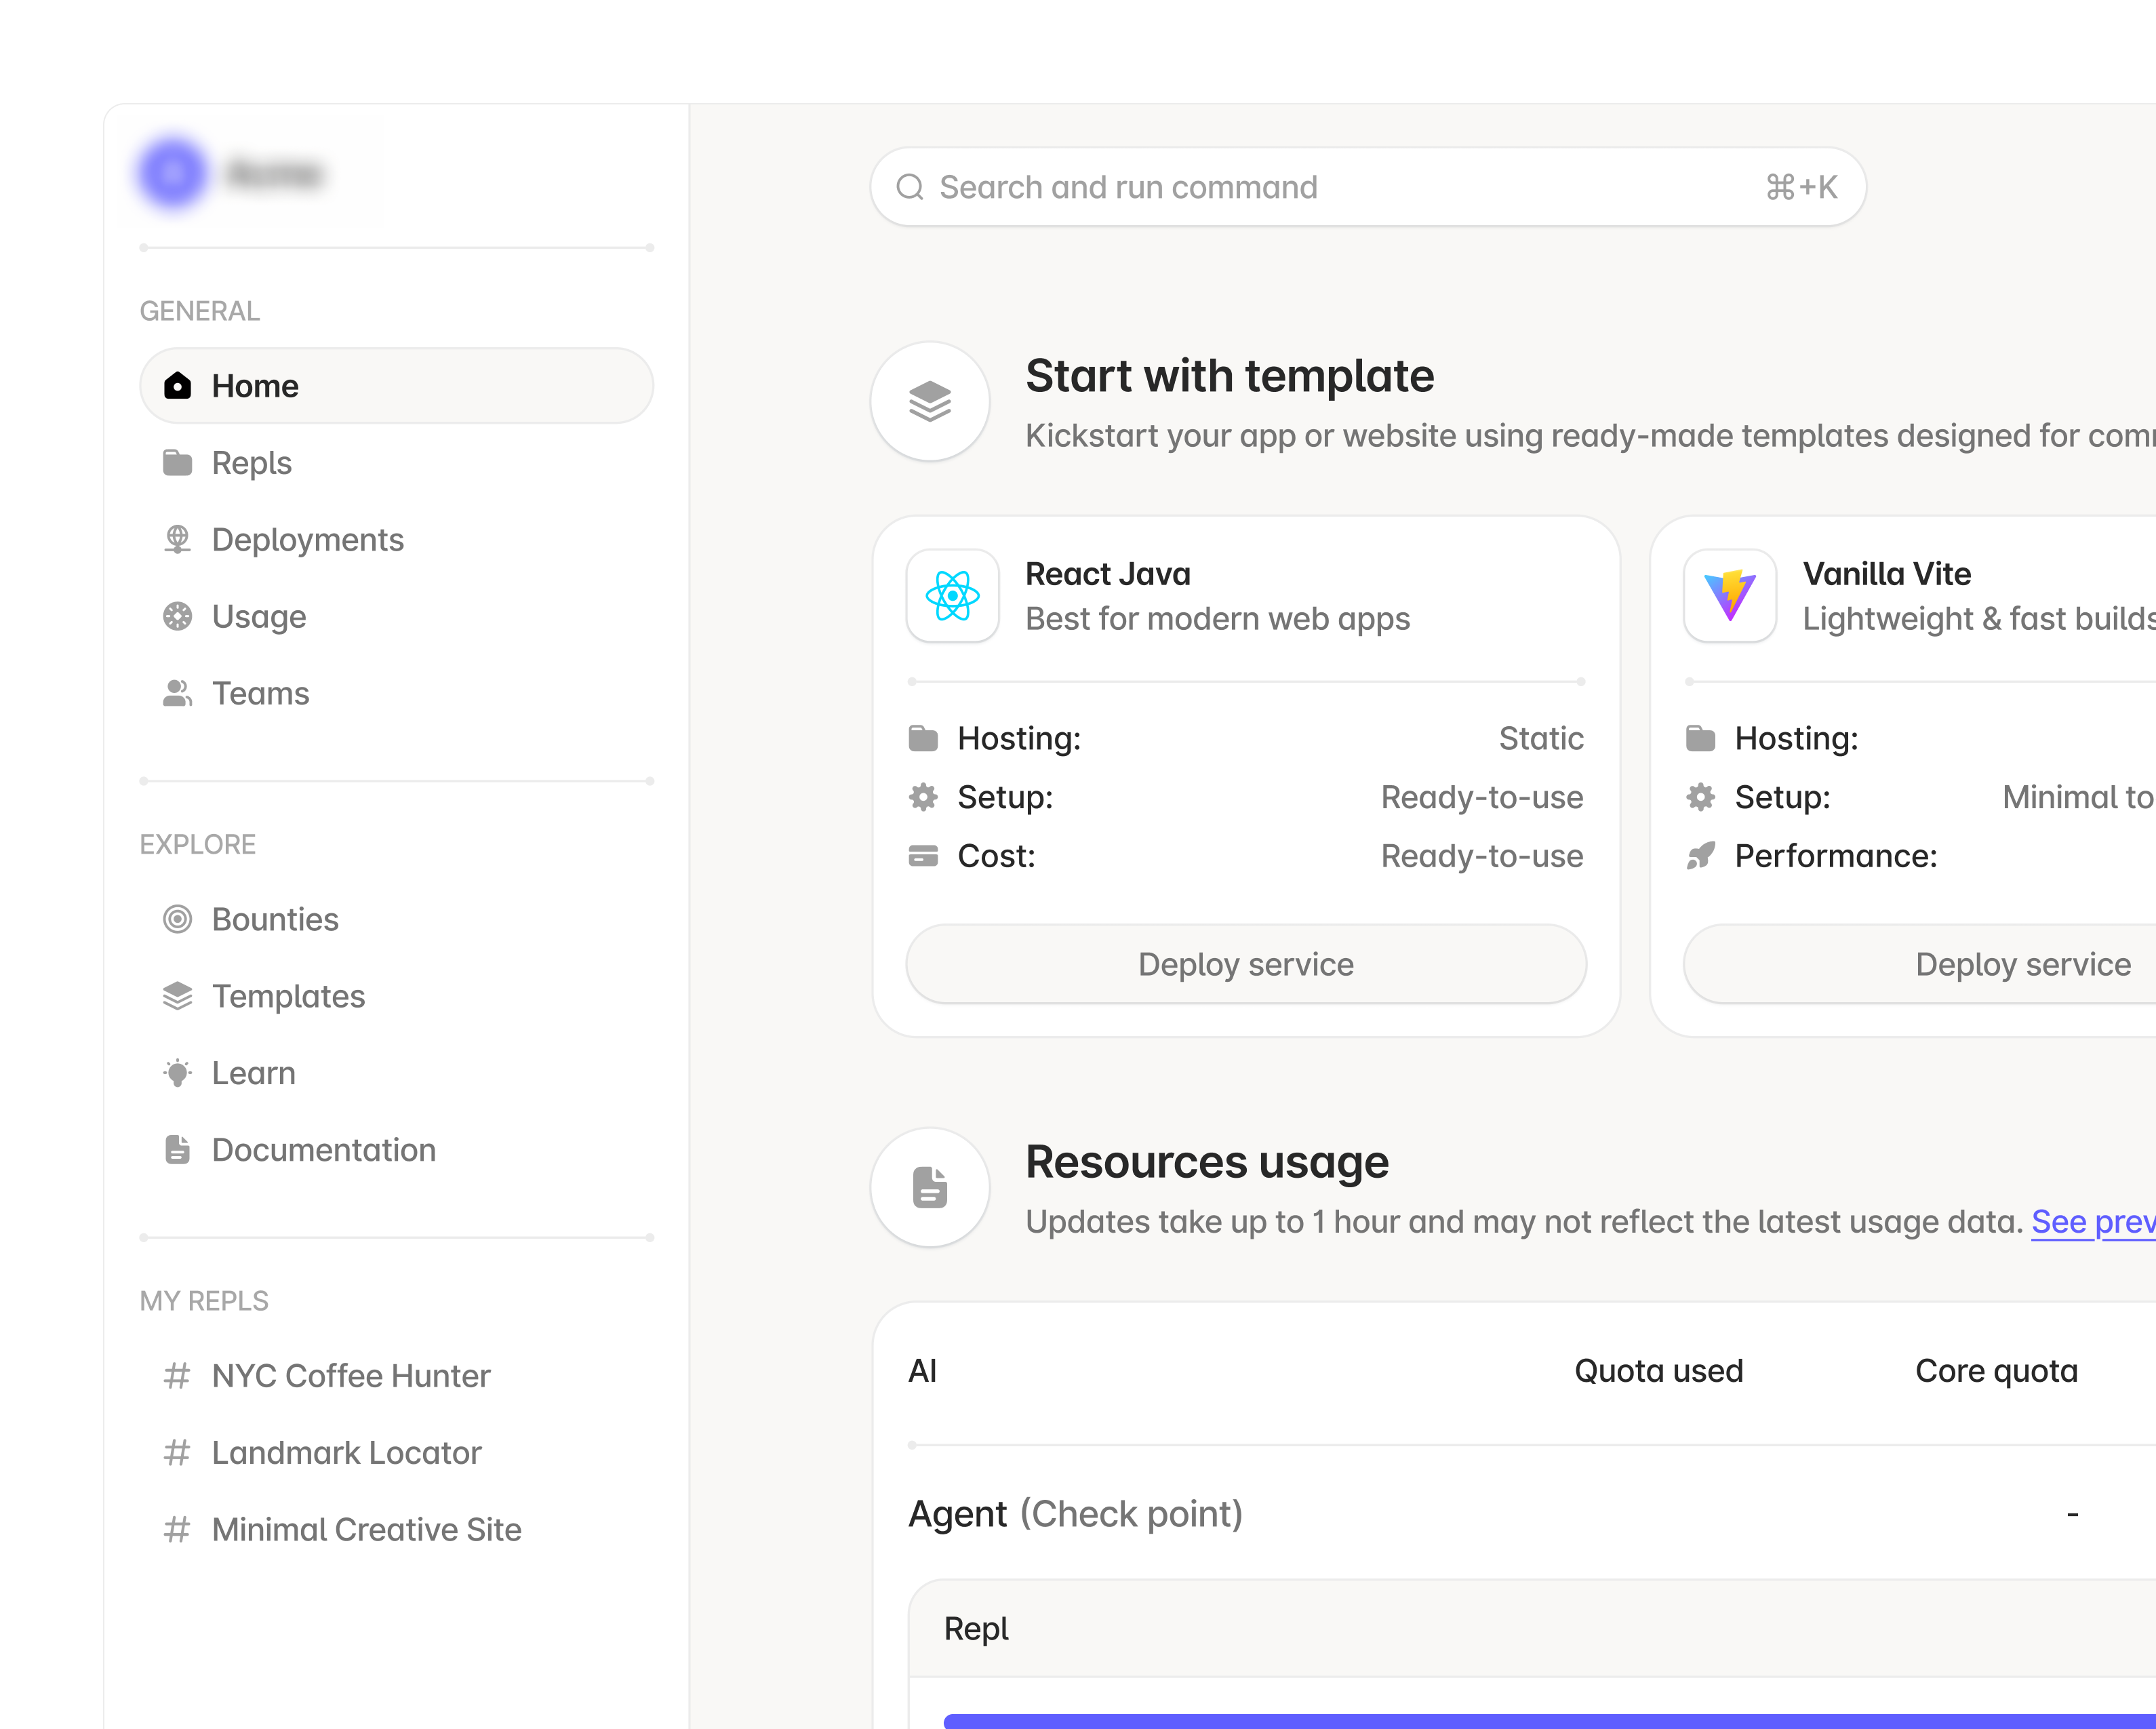Click the Learn lightbulb icon
Screen dimensions: 2156x1729
point(177,1074)
